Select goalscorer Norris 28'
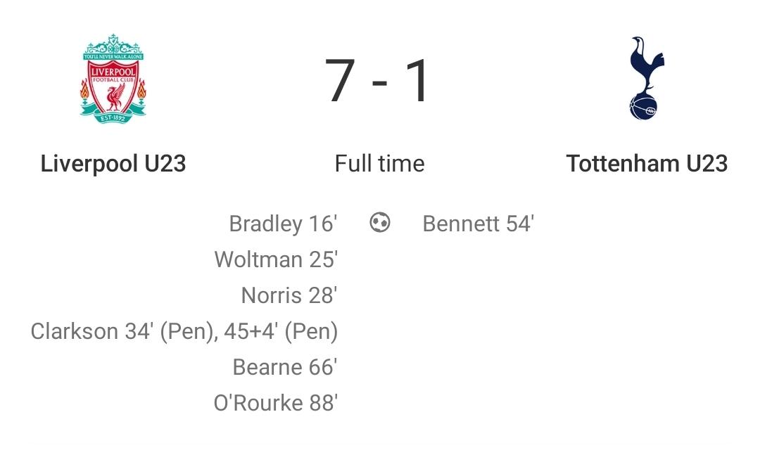 289,295
